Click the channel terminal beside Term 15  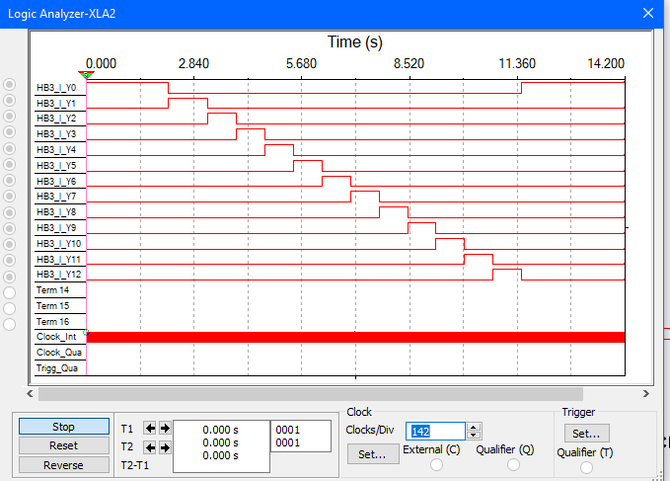(10, 309)
